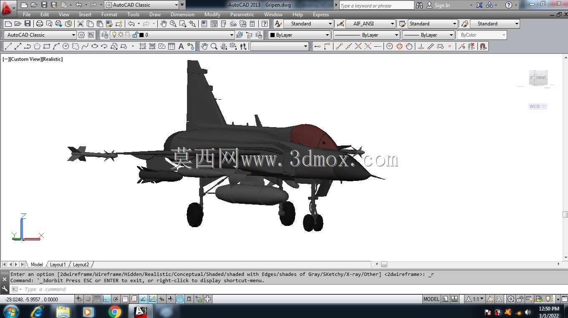Click the Snap to Intersection icon
Image resolution: width=568 pixels, height=318 pixels.
pos(358,46)
